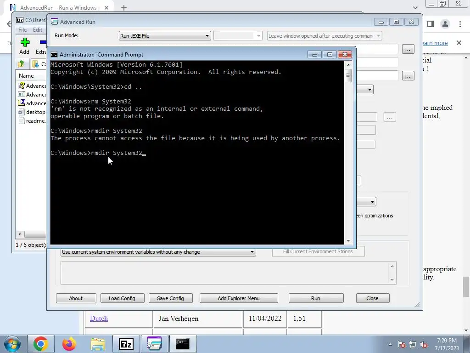Open the Edit menu in 7-Zip
This screenshot has height=353, width=470.
tap(38, 30)
